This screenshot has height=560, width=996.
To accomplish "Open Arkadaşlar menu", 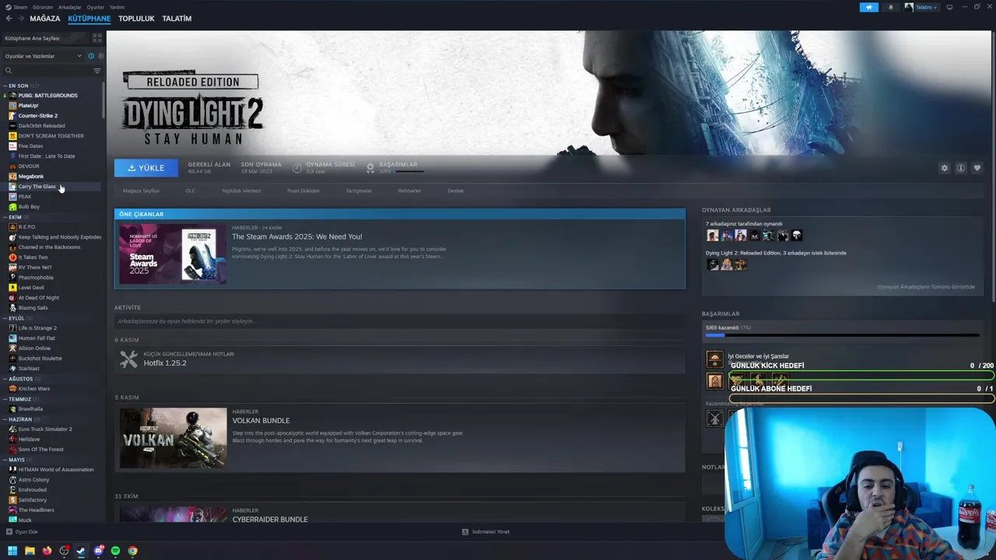I will (70, 7).
